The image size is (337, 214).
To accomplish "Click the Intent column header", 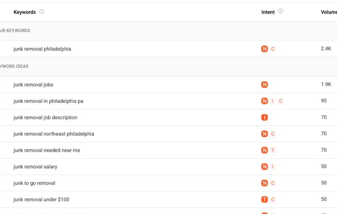I will (268, 12).
